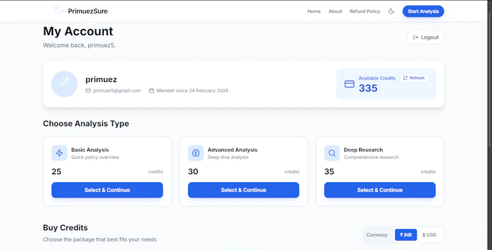Click the 335 credits value
Screen dimensions: 492x250
(368, 88)
